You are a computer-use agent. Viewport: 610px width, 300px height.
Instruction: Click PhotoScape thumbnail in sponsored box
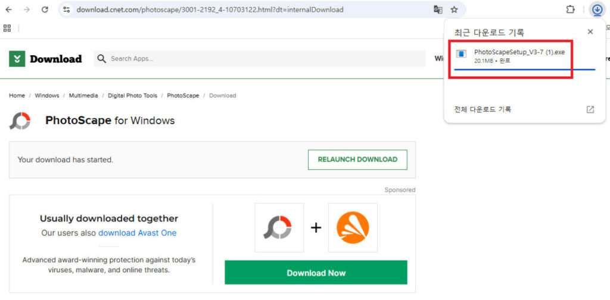click(279, 228)
